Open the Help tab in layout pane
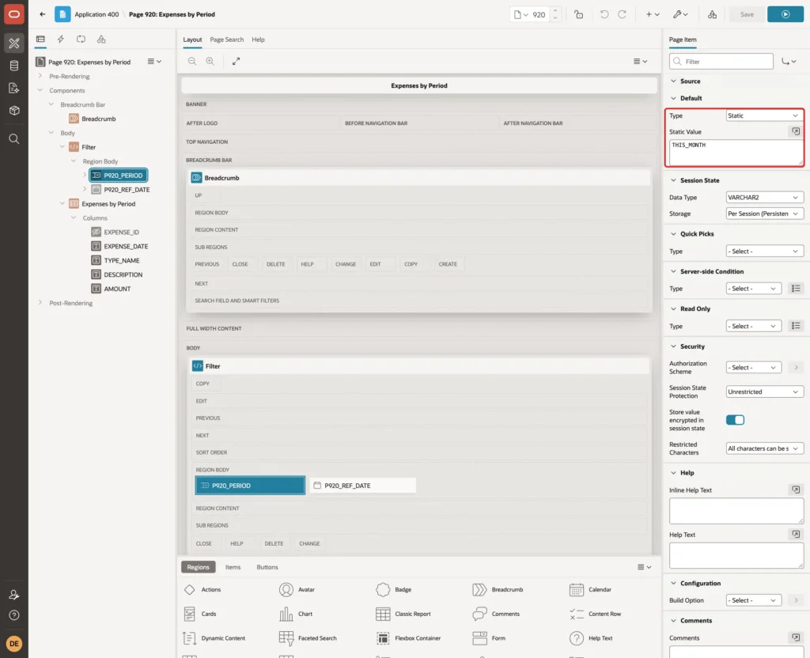This screenshot has height=658, width=810. [259, 40]
